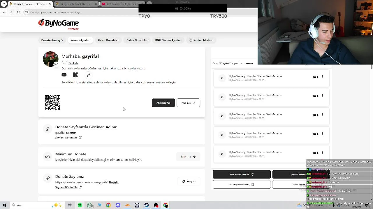The height and width of the screenshot is (209, 373).
Task: Reload the page in browser
Action: click(18, 12)
